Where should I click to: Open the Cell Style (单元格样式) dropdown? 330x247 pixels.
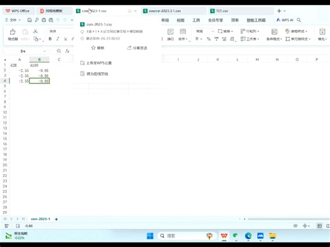[298, 39]
